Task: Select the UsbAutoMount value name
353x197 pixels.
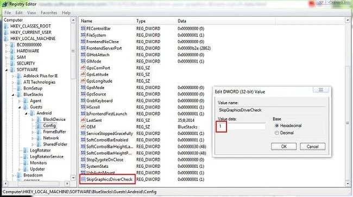Action: [x=100, y=173]
